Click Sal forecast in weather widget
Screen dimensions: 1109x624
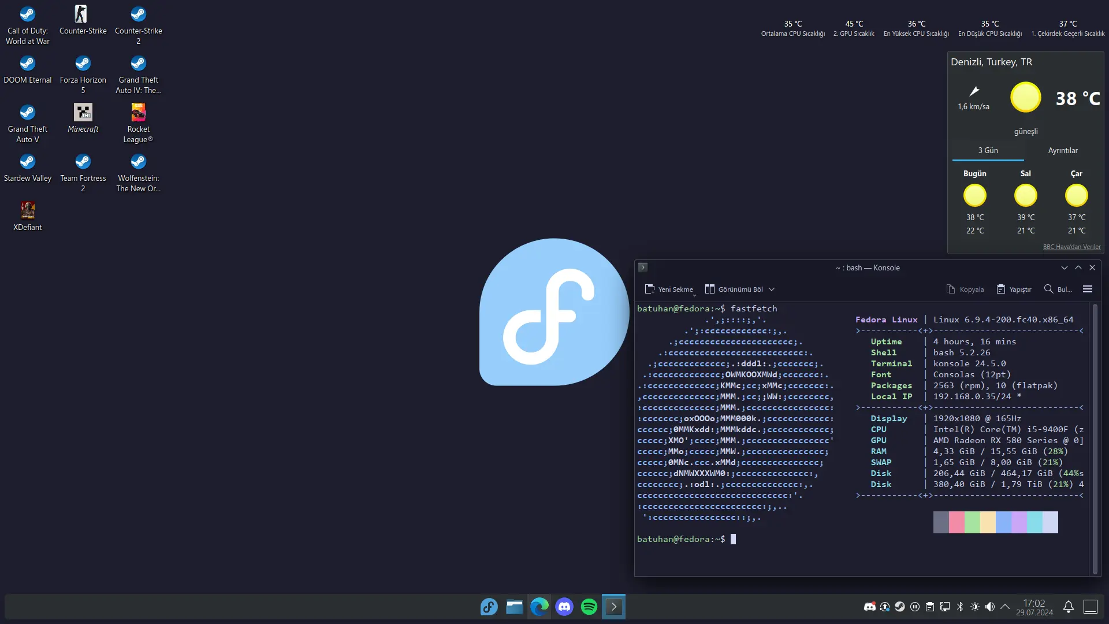[x=1026, y=202]
